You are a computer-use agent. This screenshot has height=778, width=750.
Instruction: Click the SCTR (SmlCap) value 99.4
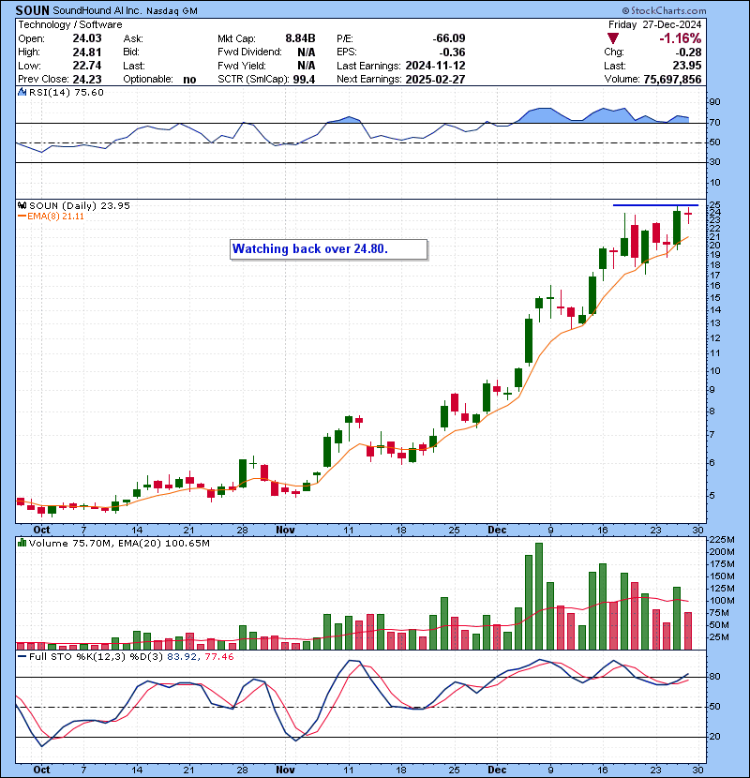pyautogui.click(x=304, y=79)
